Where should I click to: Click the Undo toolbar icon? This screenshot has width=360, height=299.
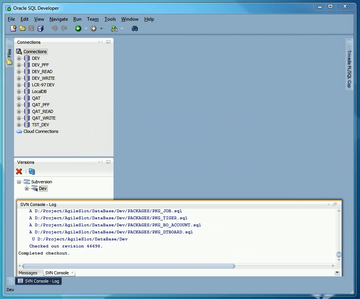[55, 28]
